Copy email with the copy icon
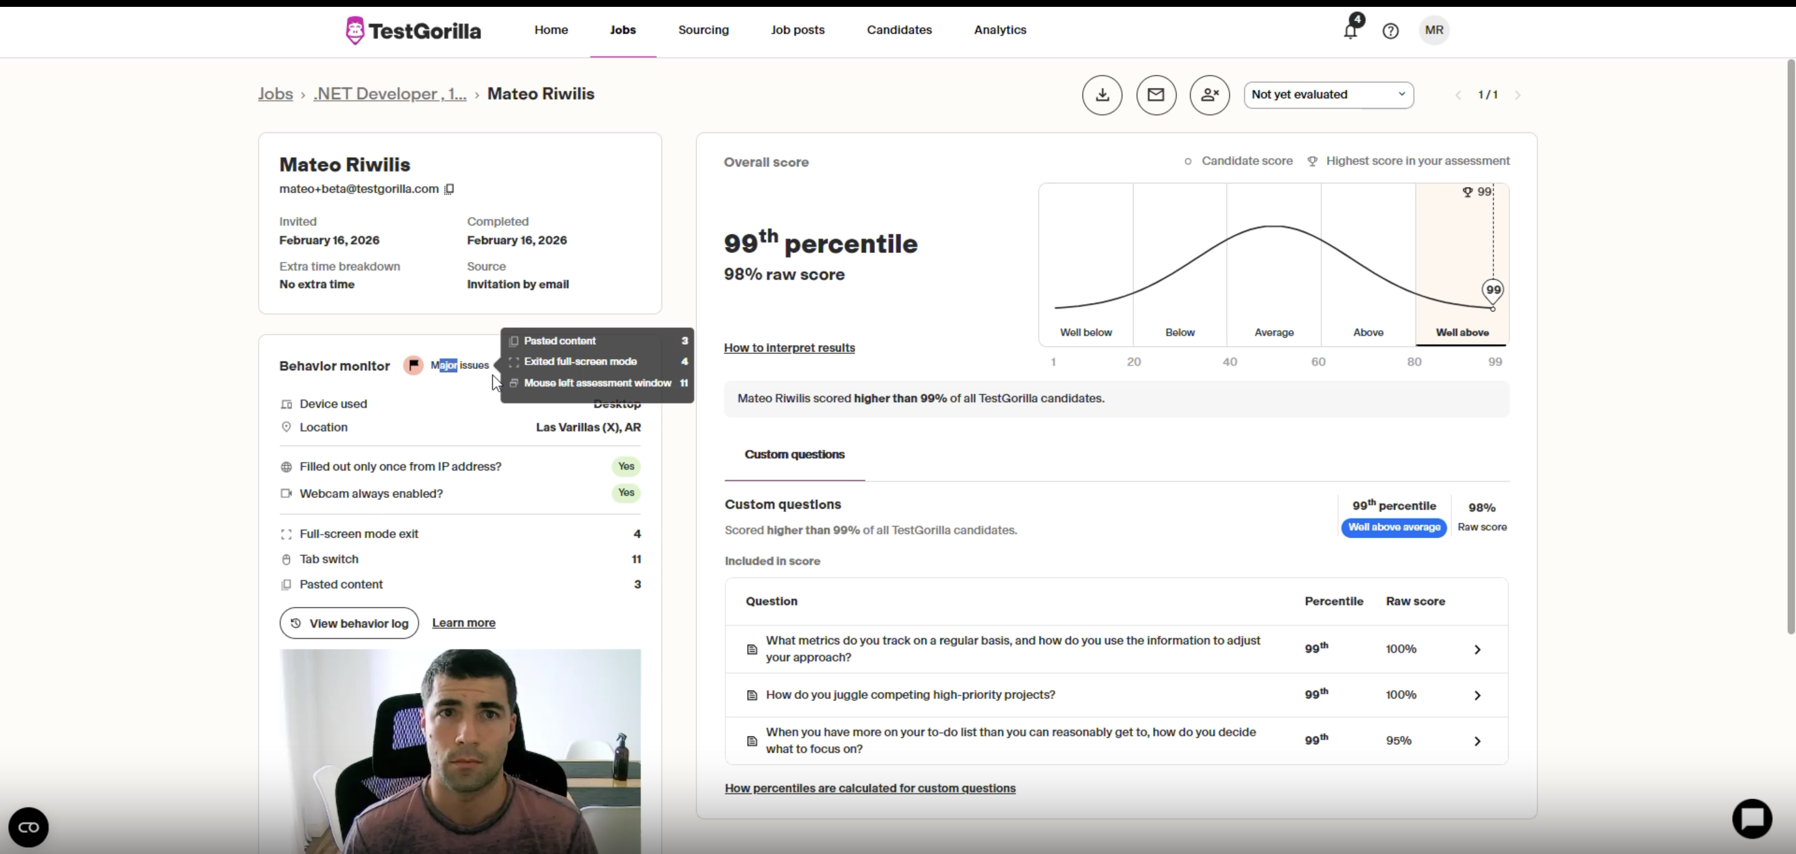This screenshot has height=854, width=1796. point(450,189)
